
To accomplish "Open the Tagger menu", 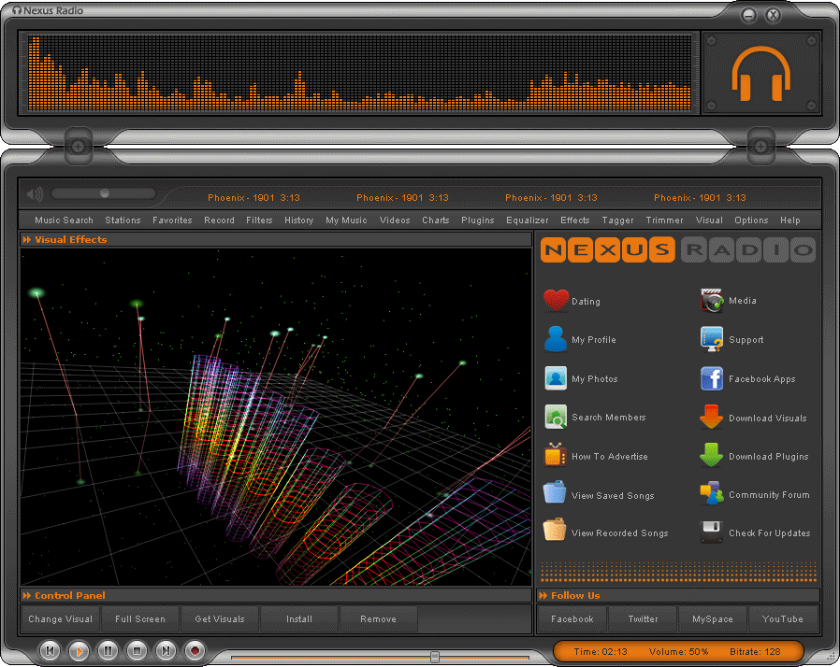I will (617, 220).
